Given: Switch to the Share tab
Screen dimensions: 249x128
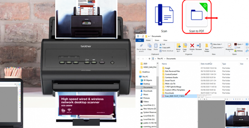Looking at the screenshot, I should 157,40.
